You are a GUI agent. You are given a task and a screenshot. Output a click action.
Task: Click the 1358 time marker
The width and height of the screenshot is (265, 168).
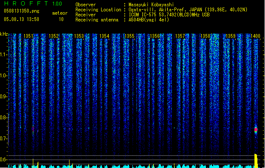[205, 36]
